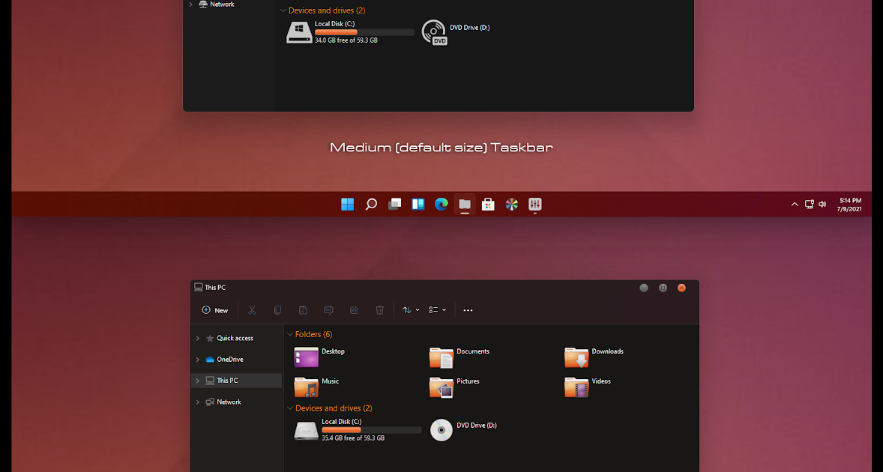
Task: Open the See more (...) menu
Action: point(468,309)
